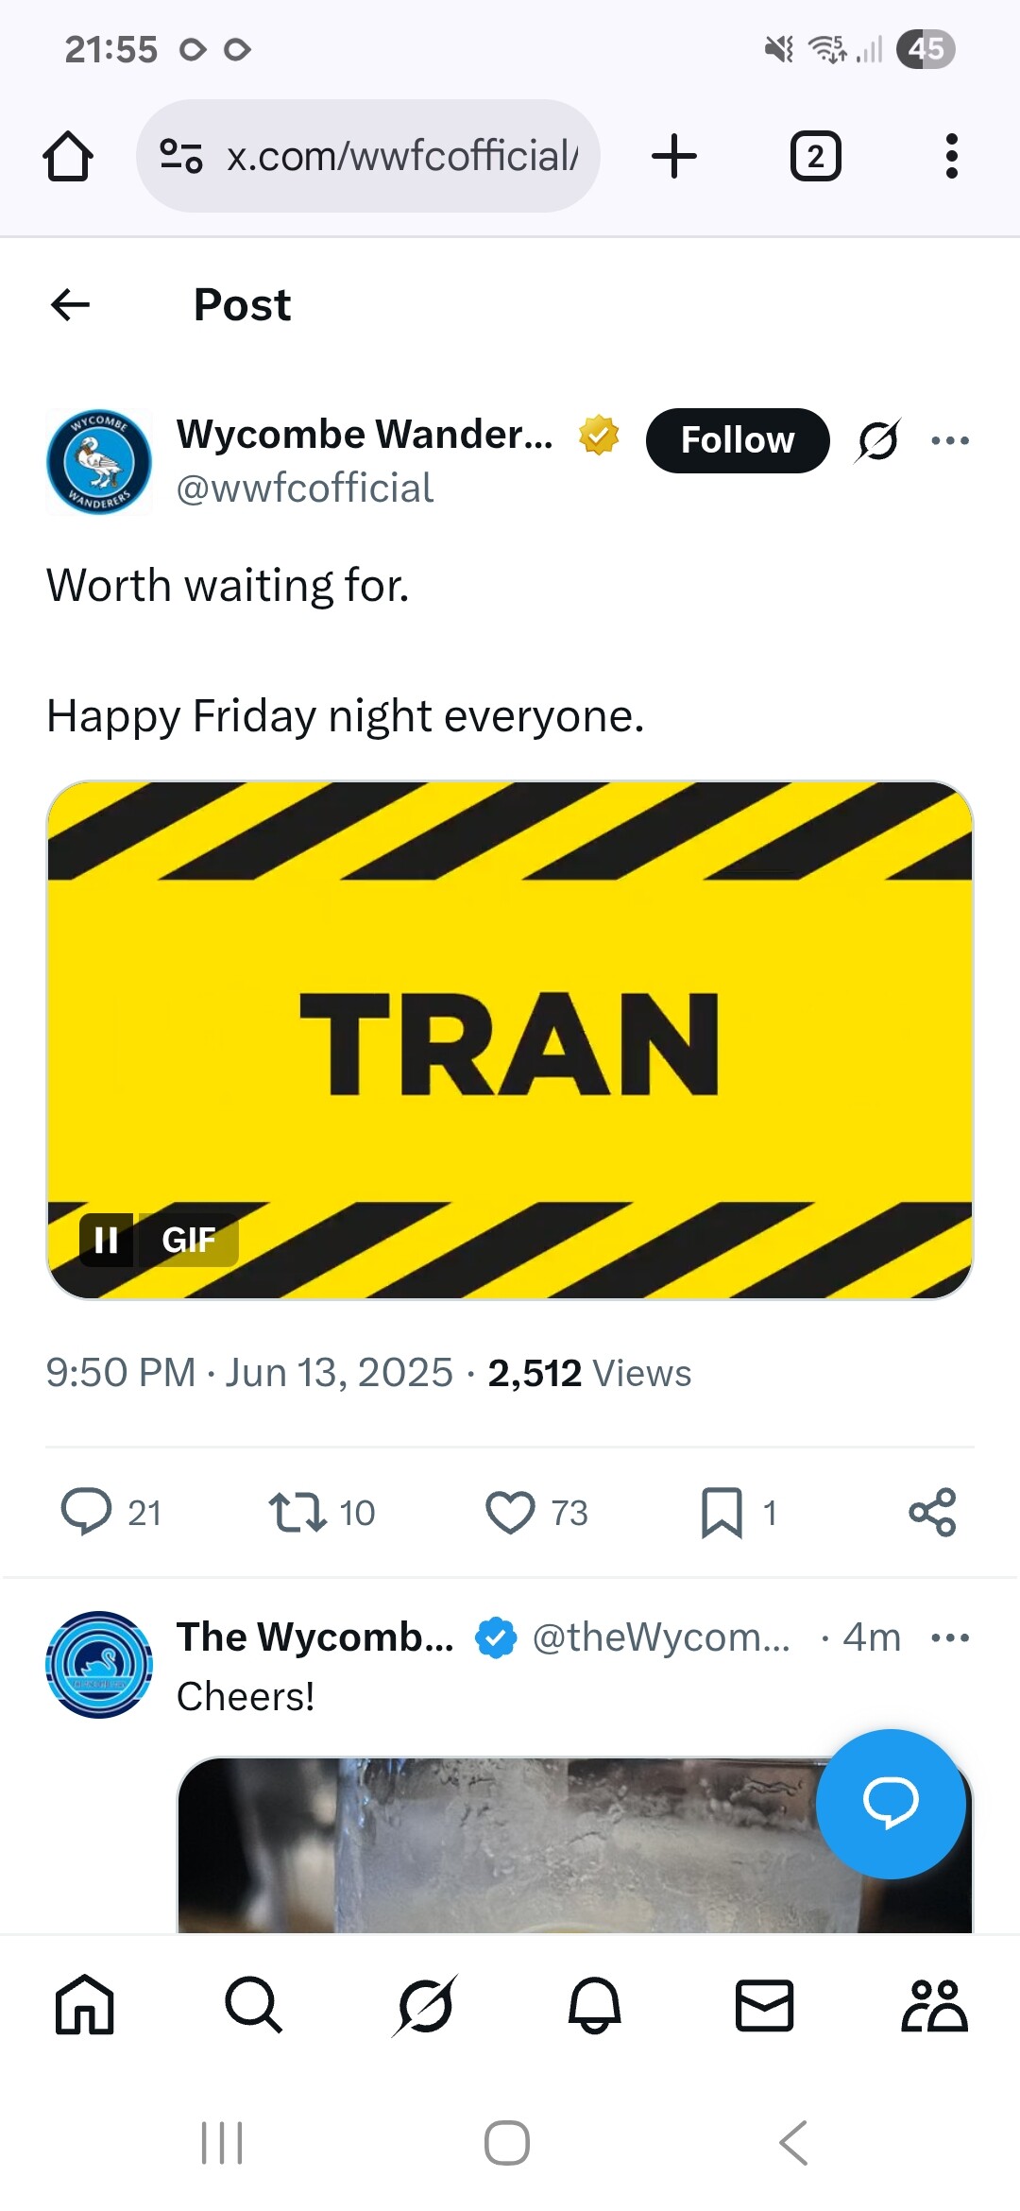Screen dimensions: 1020x2211
Task: Open the browser three-dot menu
Action: [x=951, y=156]
